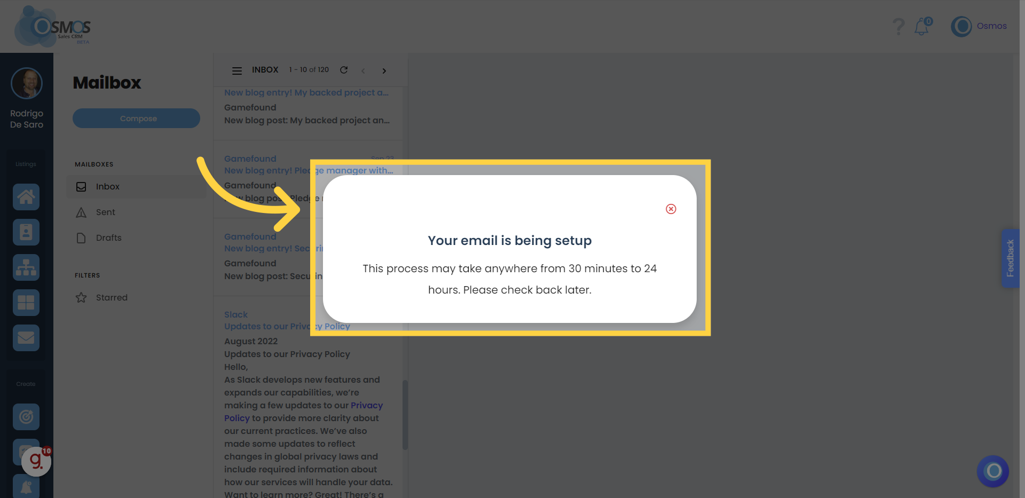Image resolution: width=1025 pixels, height=498 pixels.
Task: Click the INBOX folder title
Action: point(265,70)
